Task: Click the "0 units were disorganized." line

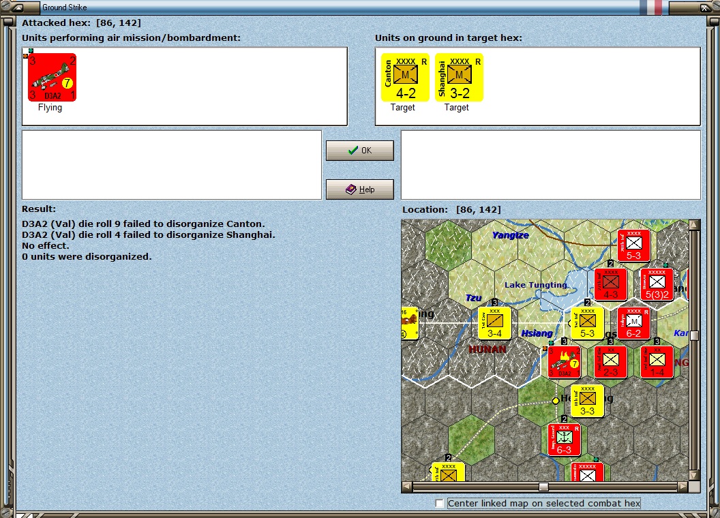Action: tap(87, 257)
